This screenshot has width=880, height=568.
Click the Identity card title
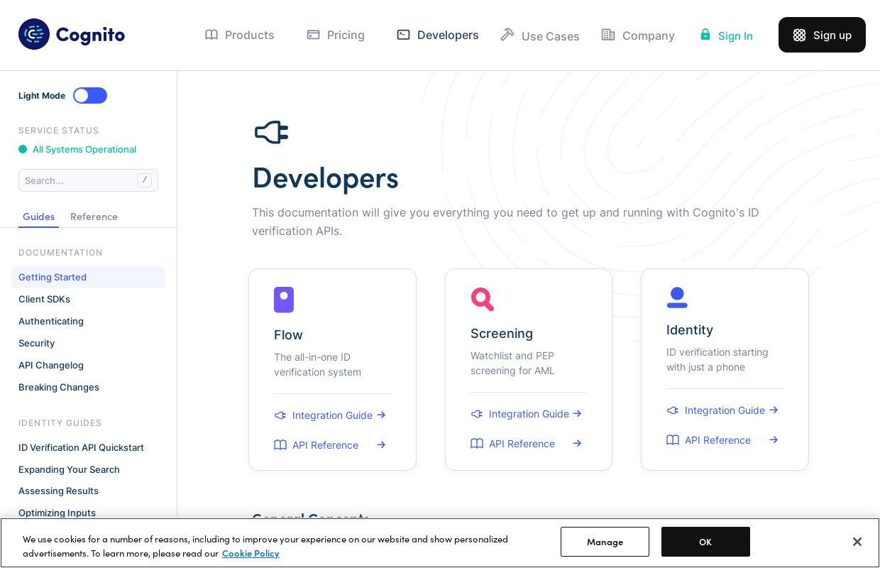coord(690,330)
